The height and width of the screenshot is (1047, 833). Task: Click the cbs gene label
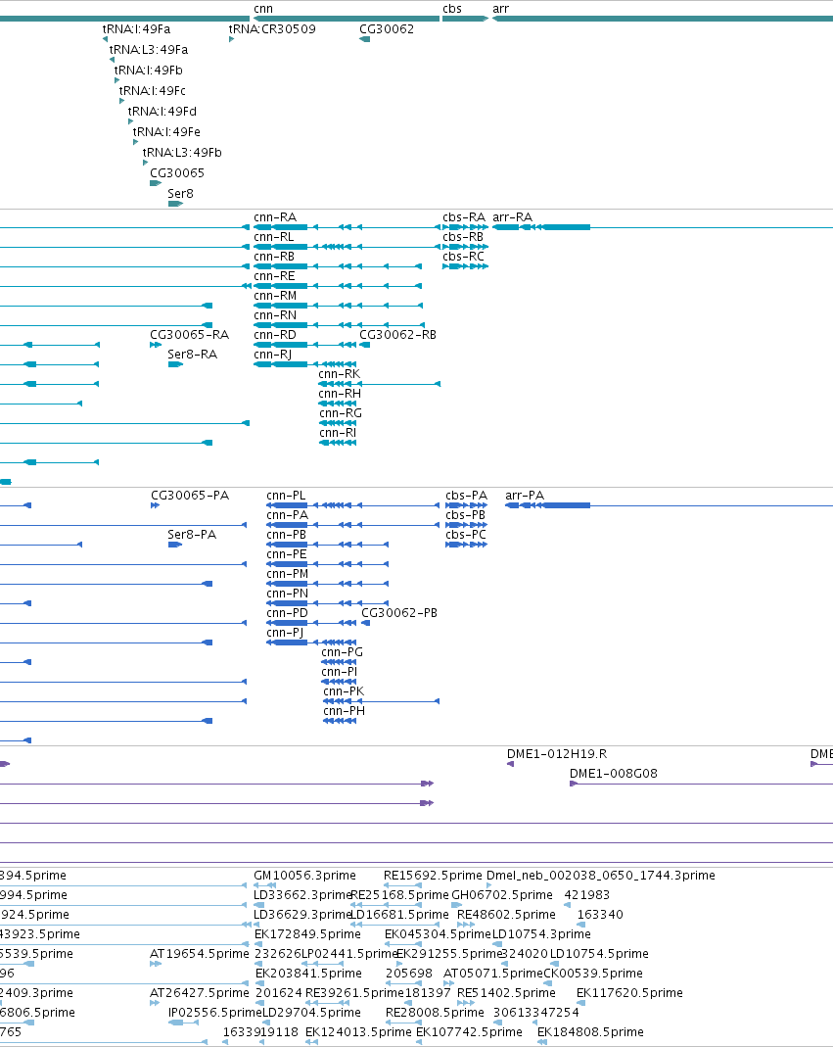click(452, 9)
